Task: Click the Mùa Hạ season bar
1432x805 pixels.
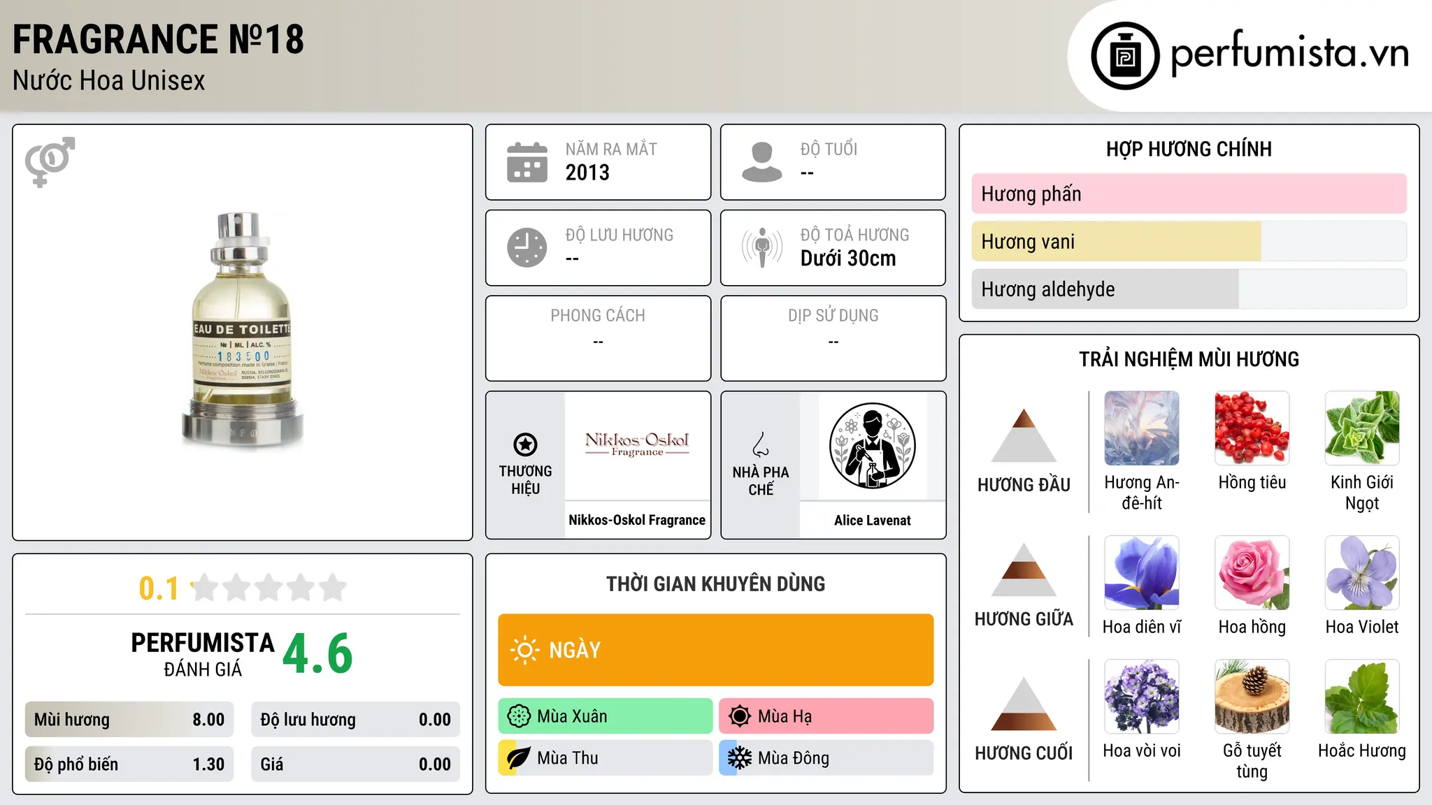Action: coord(826,716)
